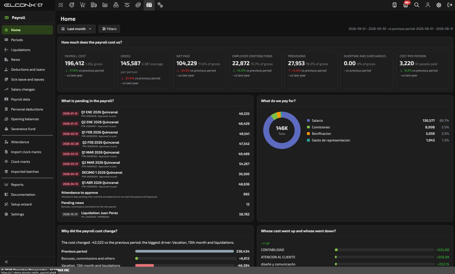455x274 pixels.
Task: Open the Filters button
Action: [109, 29]
